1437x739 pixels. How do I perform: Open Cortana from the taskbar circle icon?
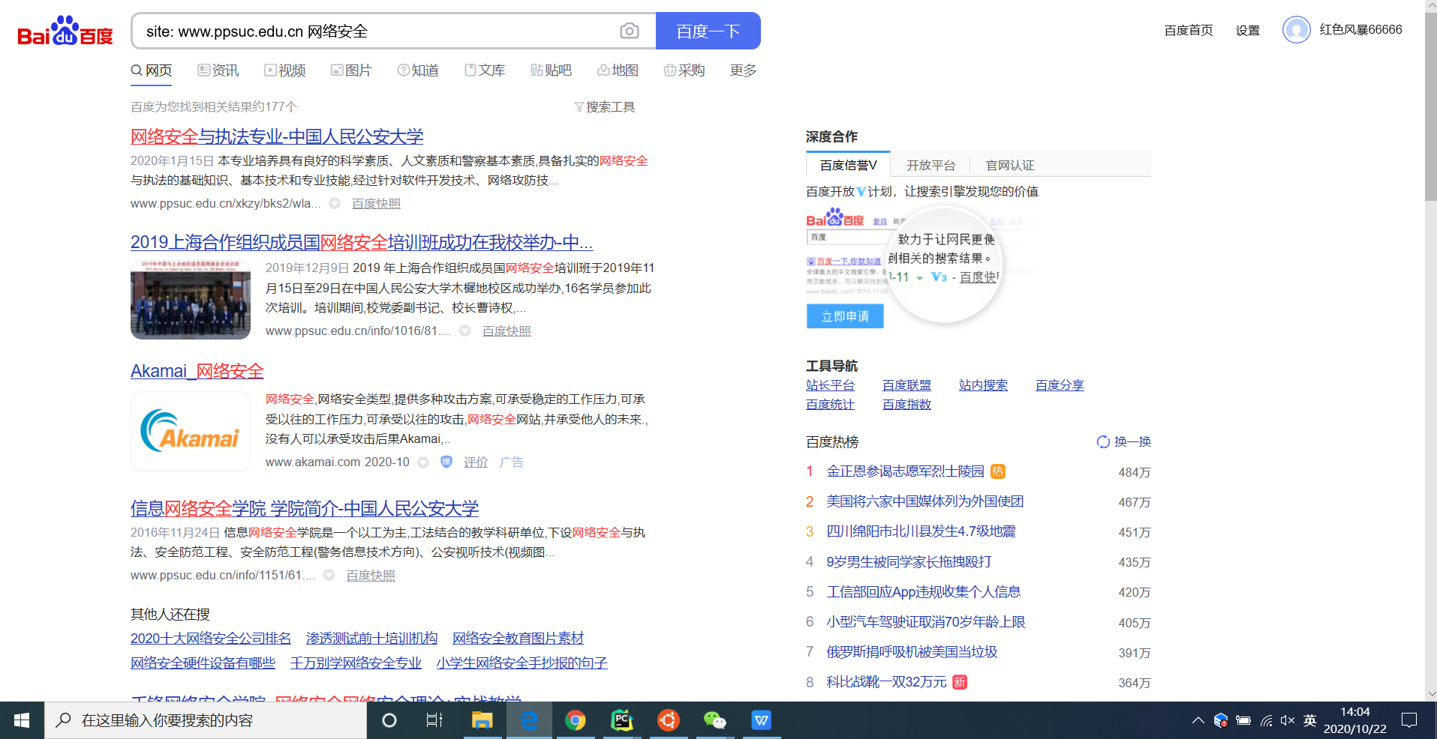(x=389, y=720)
